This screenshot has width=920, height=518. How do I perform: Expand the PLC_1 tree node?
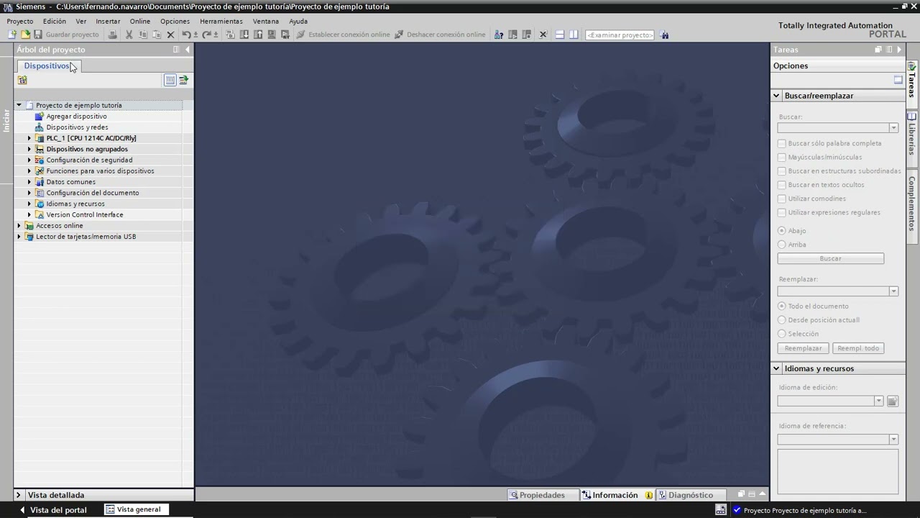coord(29,138)
